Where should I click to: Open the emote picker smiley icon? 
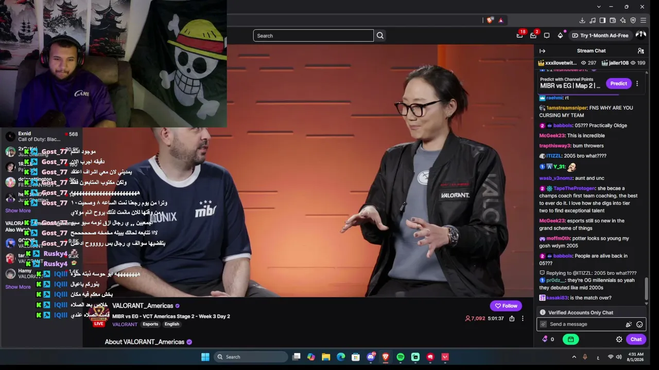[639, 324]
